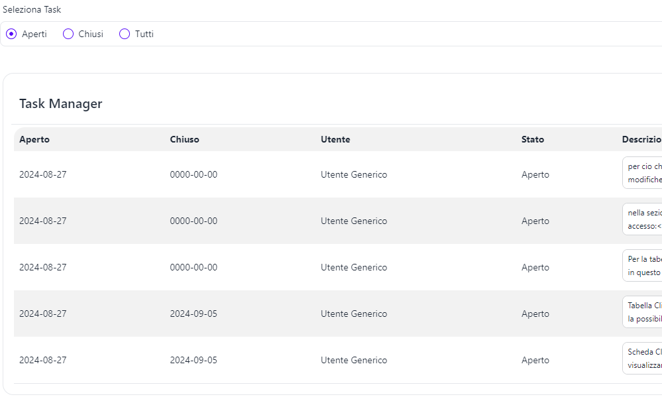
Task: Click the fourth row's 2024-09-05 closed date
Action: 193,314
